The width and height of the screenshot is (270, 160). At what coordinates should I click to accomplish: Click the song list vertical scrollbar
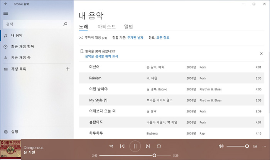[x=268, y=83]
